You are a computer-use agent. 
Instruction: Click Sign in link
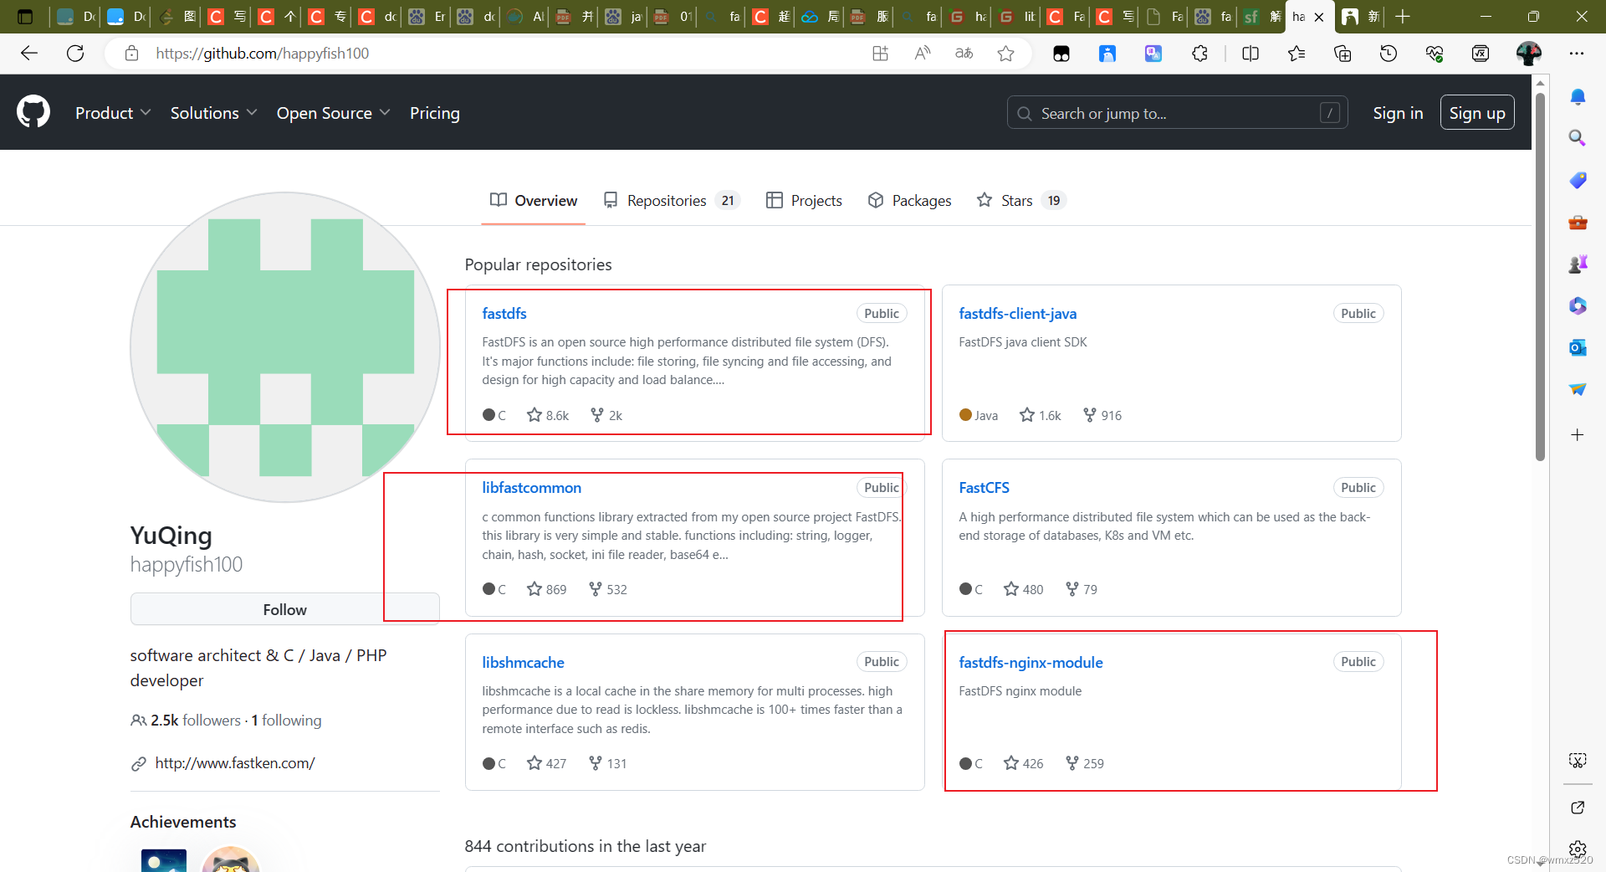pyautogui.click(x=1398, y=113)
